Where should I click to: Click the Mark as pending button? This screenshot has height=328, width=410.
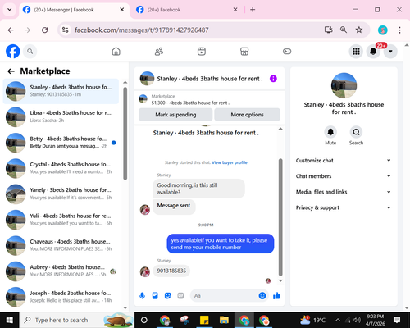point(175,115)
